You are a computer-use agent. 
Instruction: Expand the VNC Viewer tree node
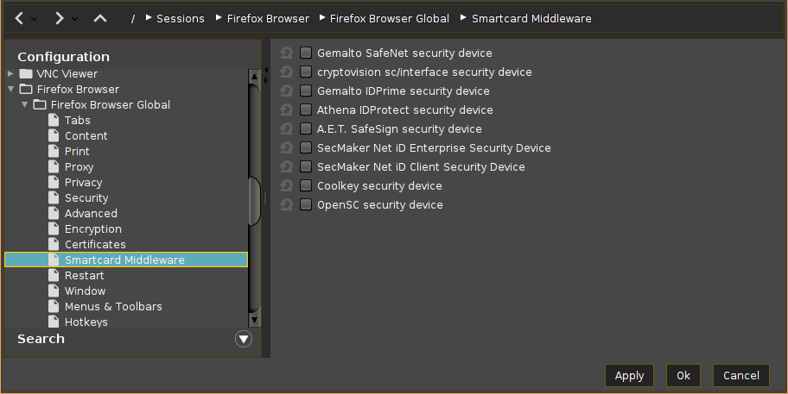pos(10,74)
